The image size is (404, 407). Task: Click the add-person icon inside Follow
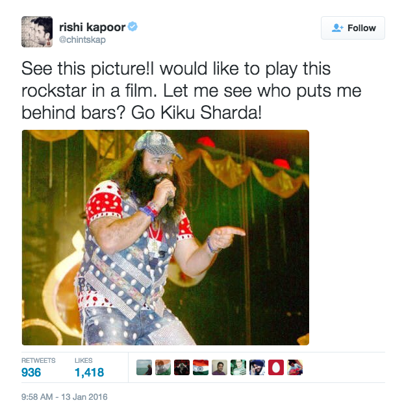tap(337, 28)
